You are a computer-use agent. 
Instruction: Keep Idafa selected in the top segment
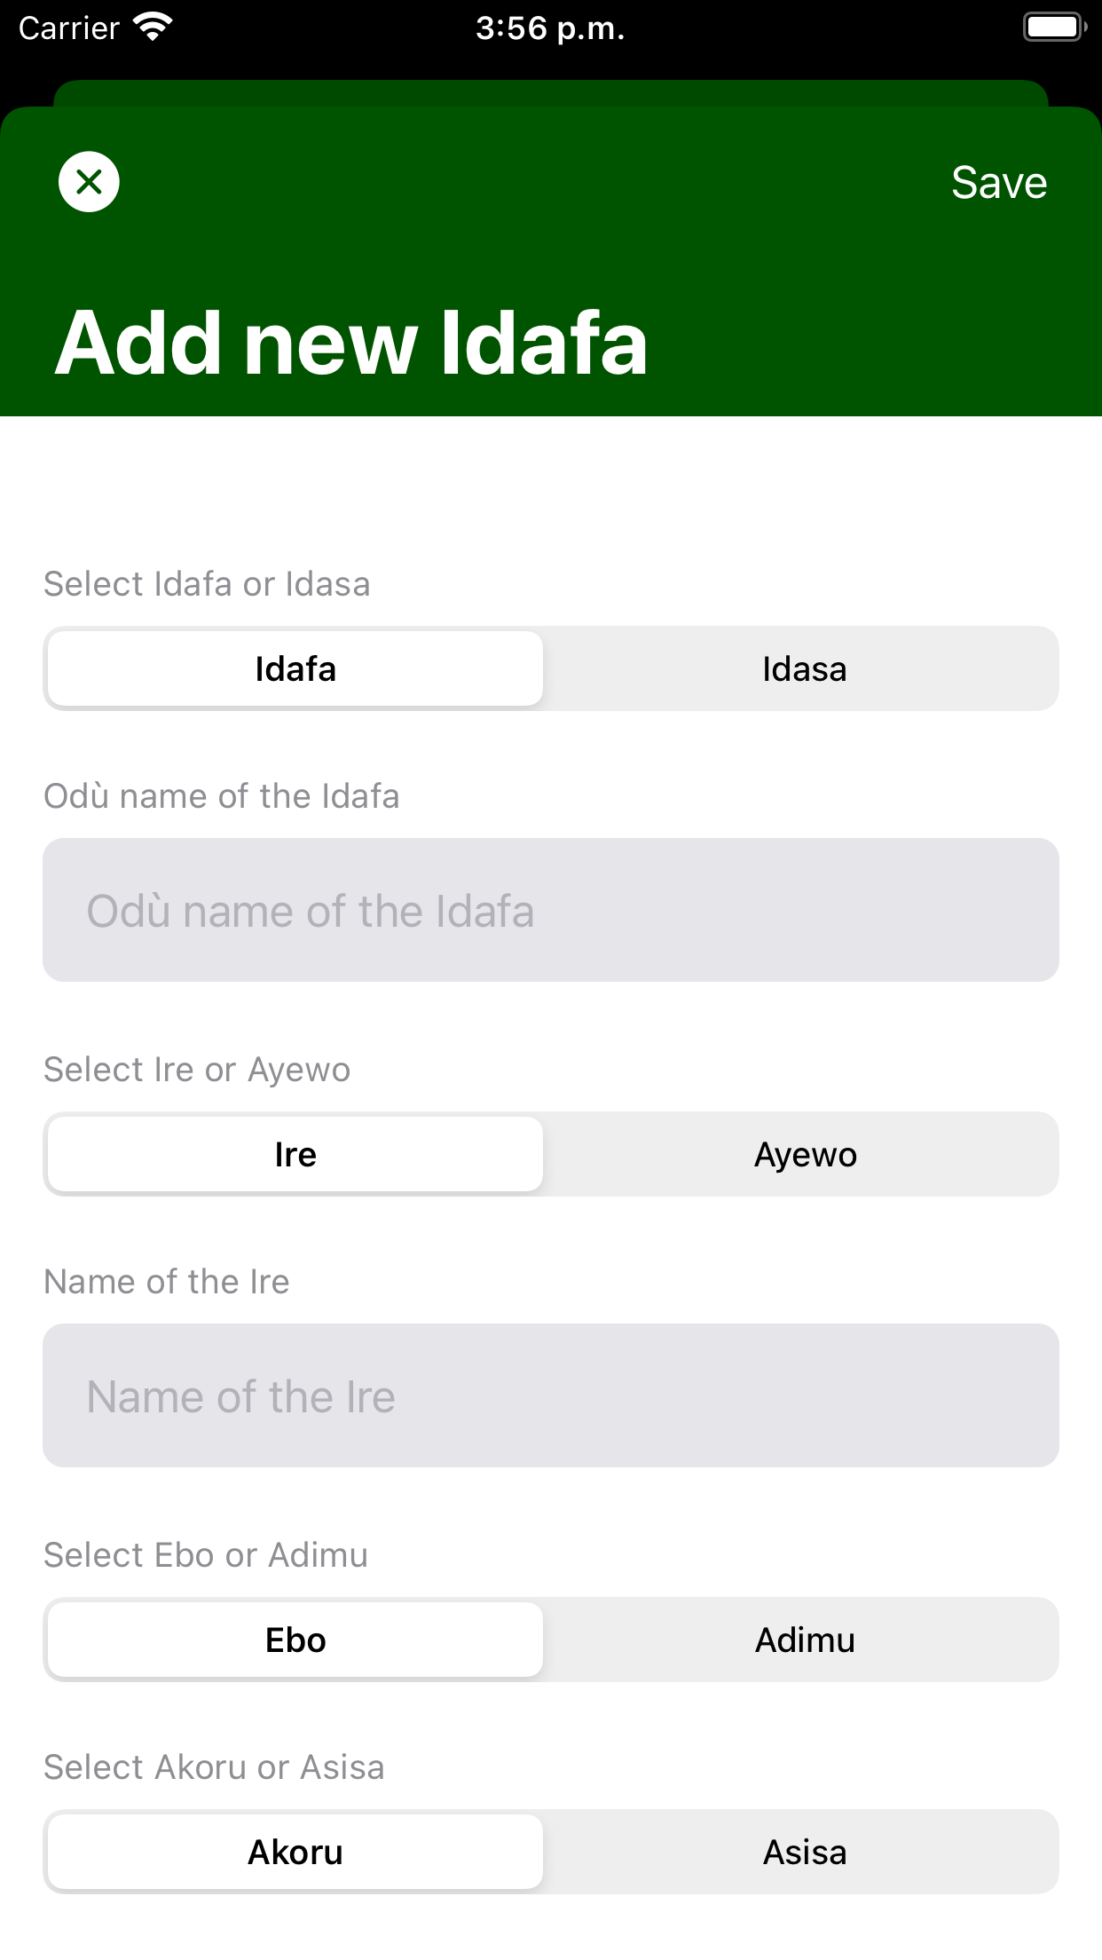[x=295, y=668]
